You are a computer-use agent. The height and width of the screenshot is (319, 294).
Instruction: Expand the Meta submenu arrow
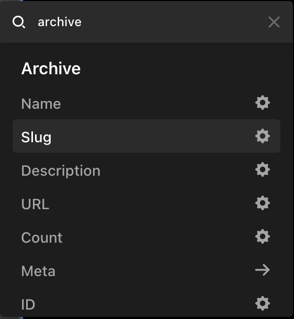pos(263,270)
